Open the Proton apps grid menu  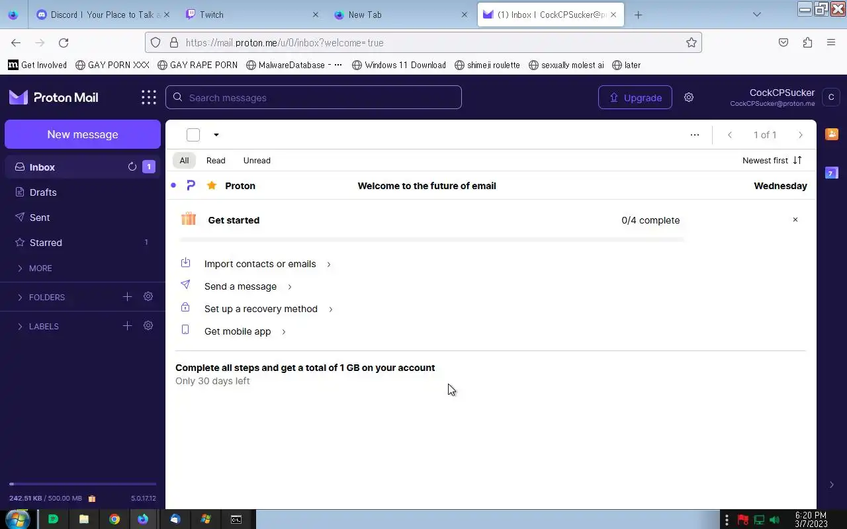148,98
